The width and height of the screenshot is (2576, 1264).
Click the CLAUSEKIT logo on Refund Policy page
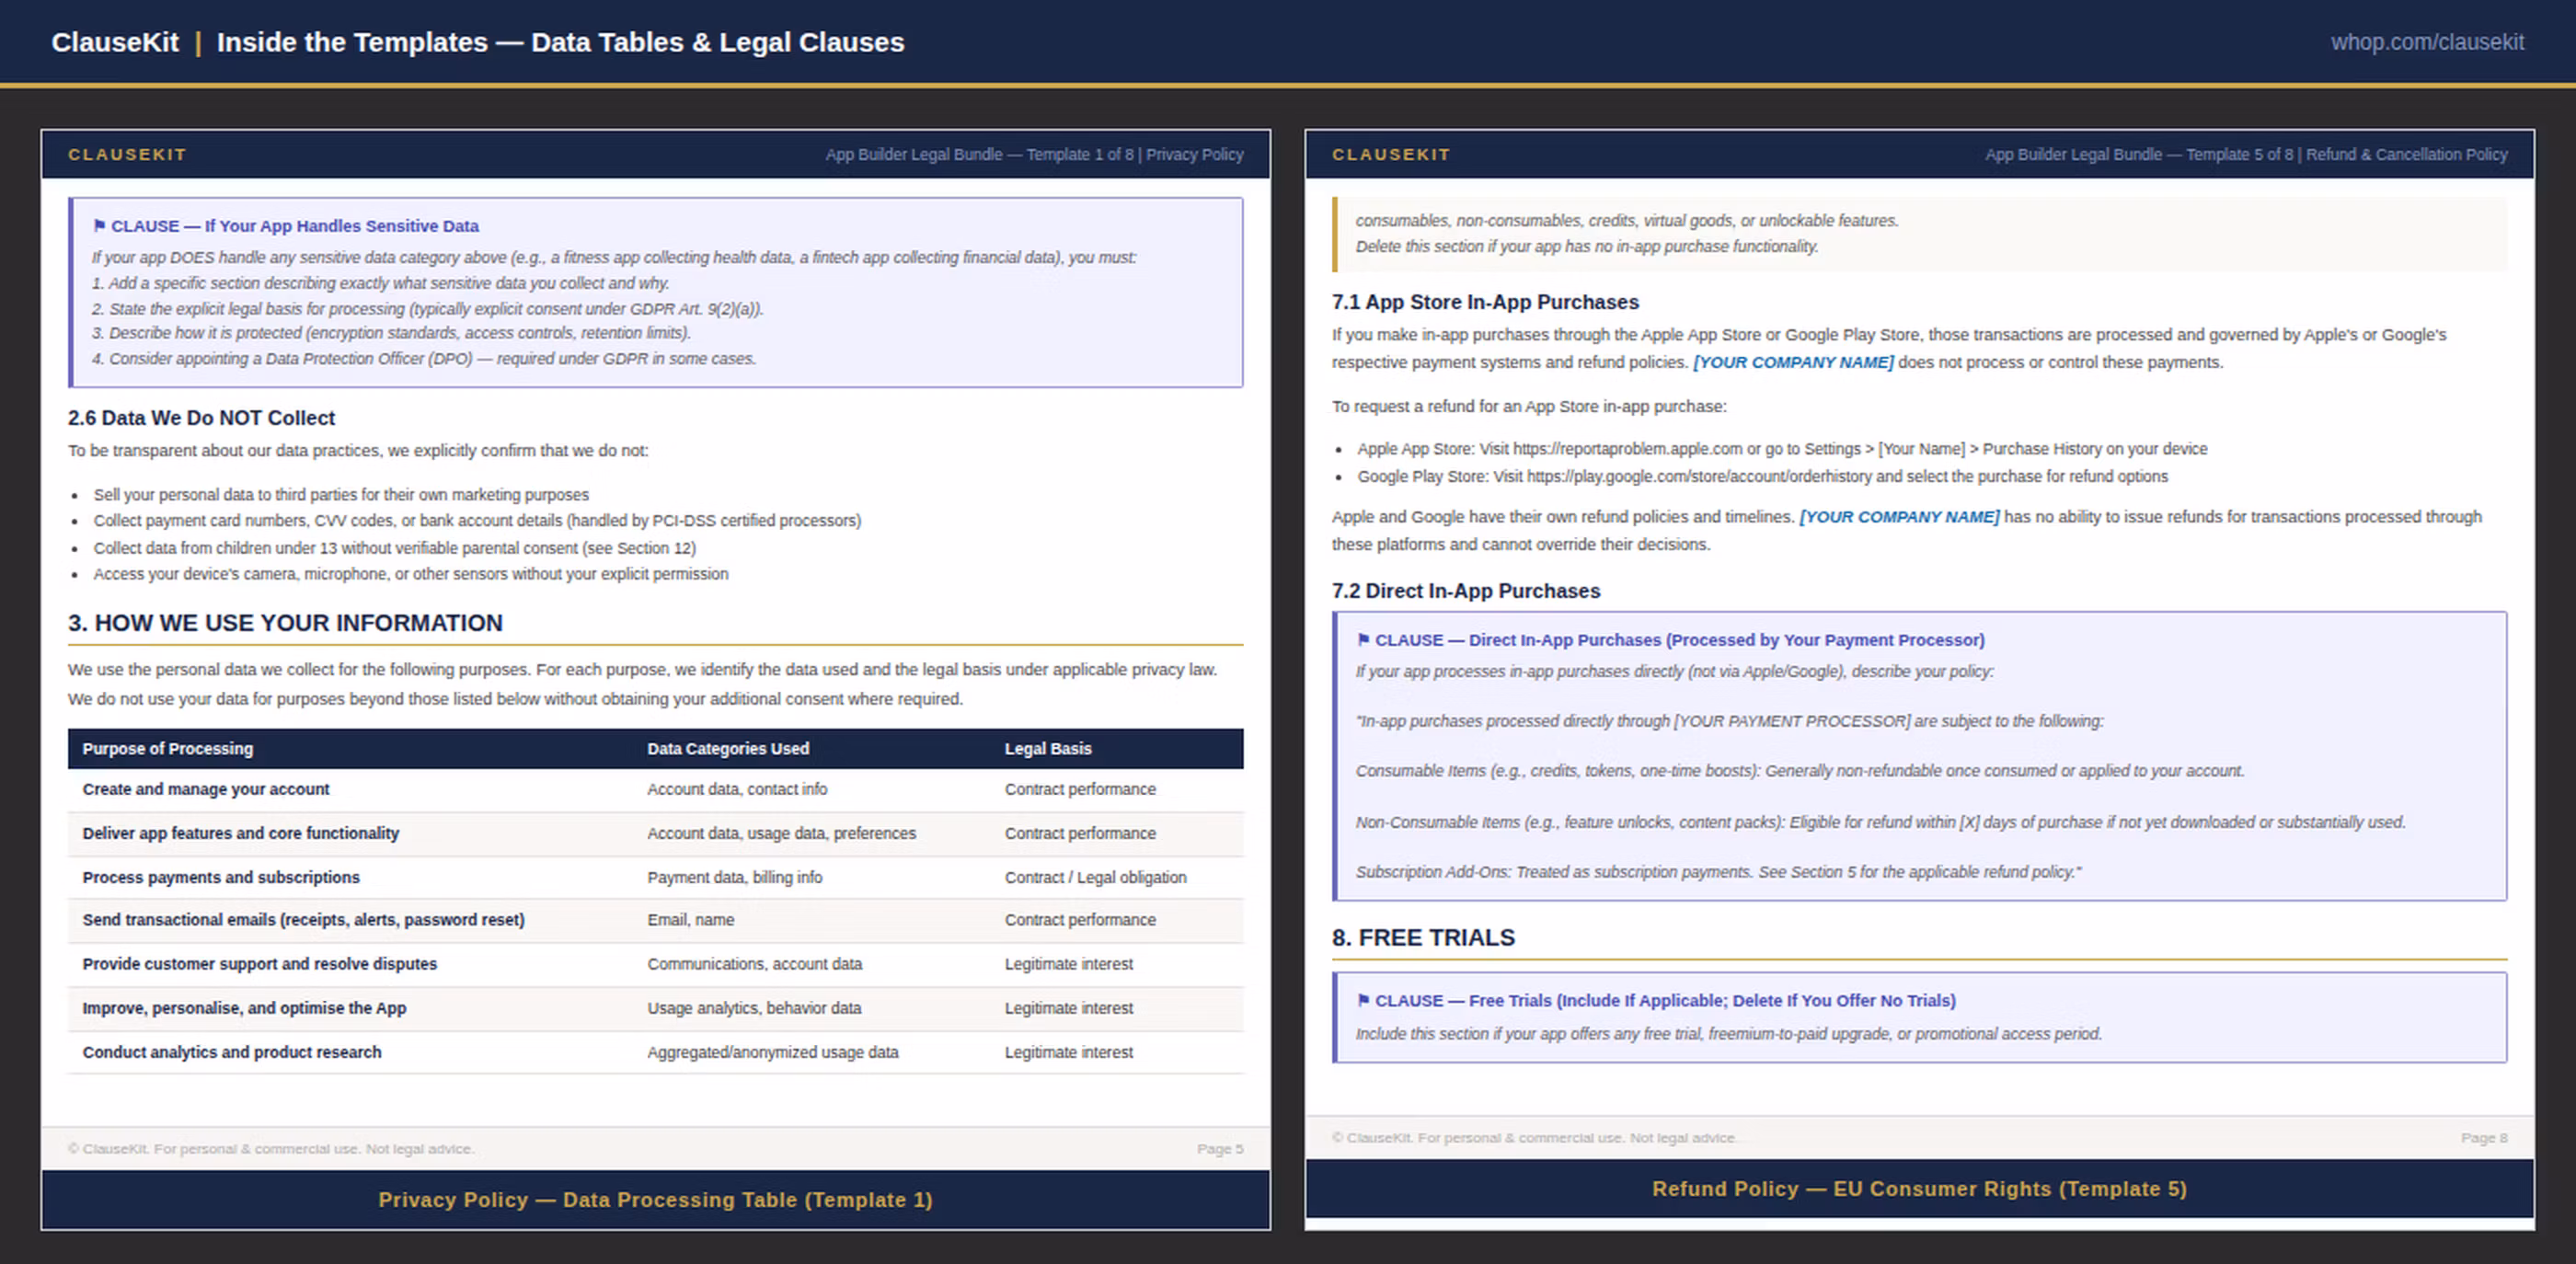(1390, 155)
